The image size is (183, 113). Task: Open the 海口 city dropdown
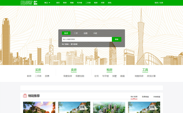click(x=47, y=3)
